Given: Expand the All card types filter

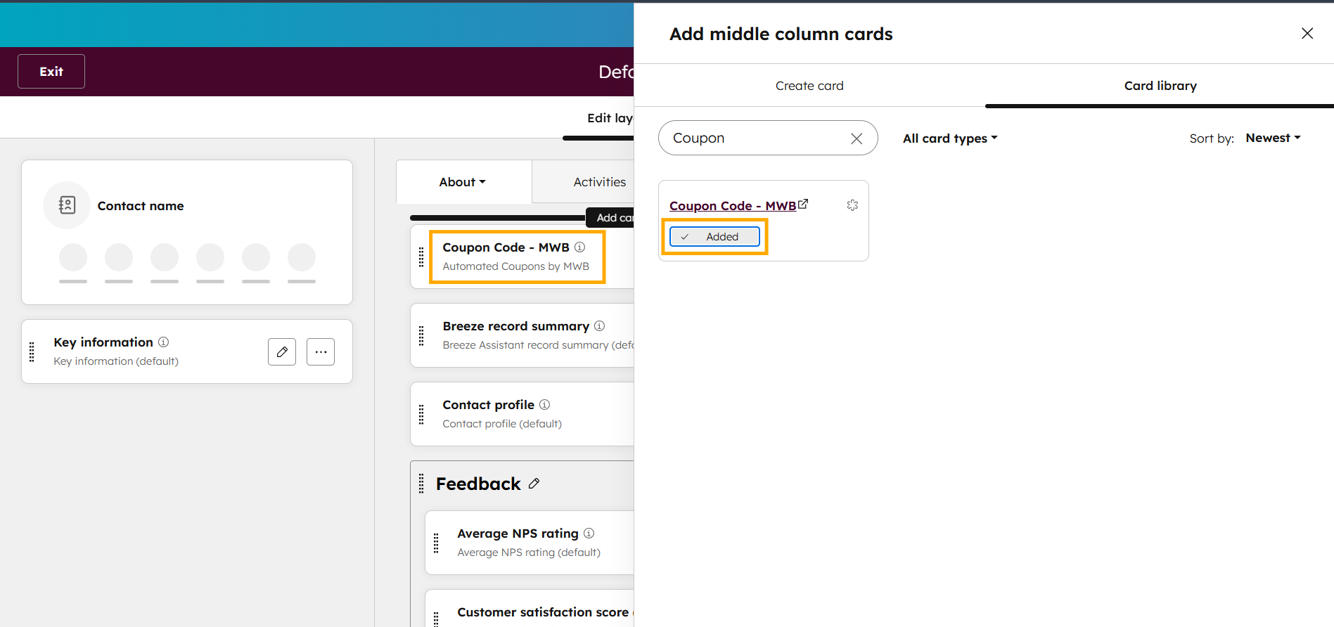Looking at the screenshot, I should coord(949,138).
